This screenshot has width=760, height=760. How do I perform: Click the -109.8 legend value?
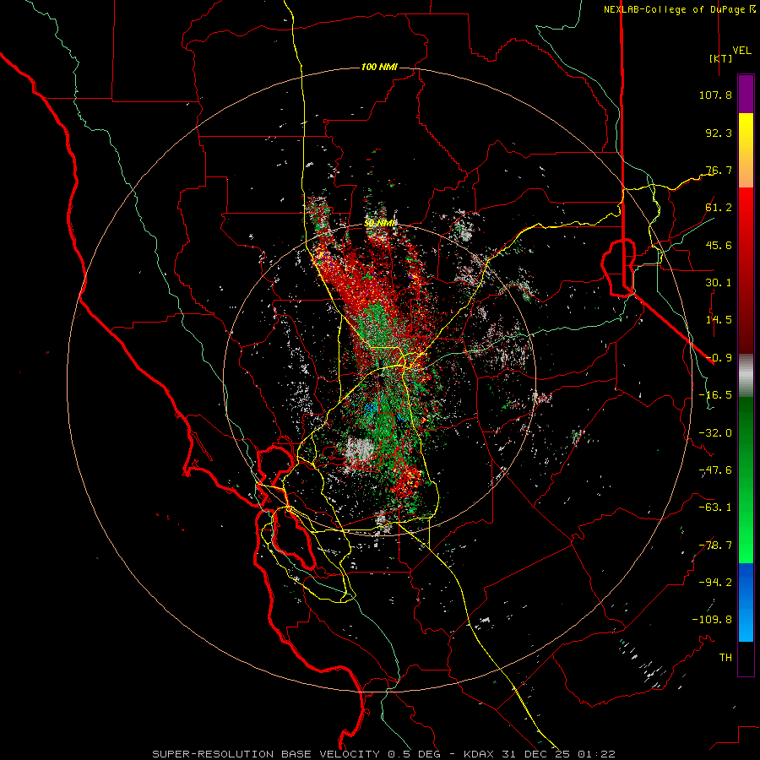click(712, 620)
